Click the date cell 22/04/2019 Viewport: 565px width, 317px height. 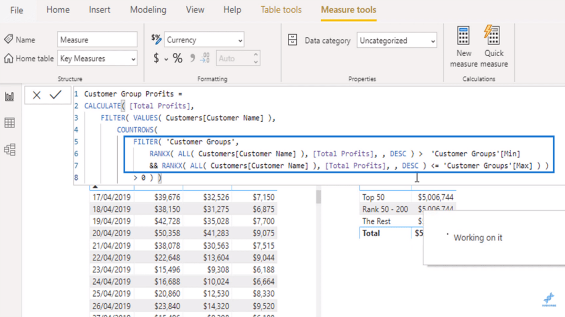[x=111, y=258]
